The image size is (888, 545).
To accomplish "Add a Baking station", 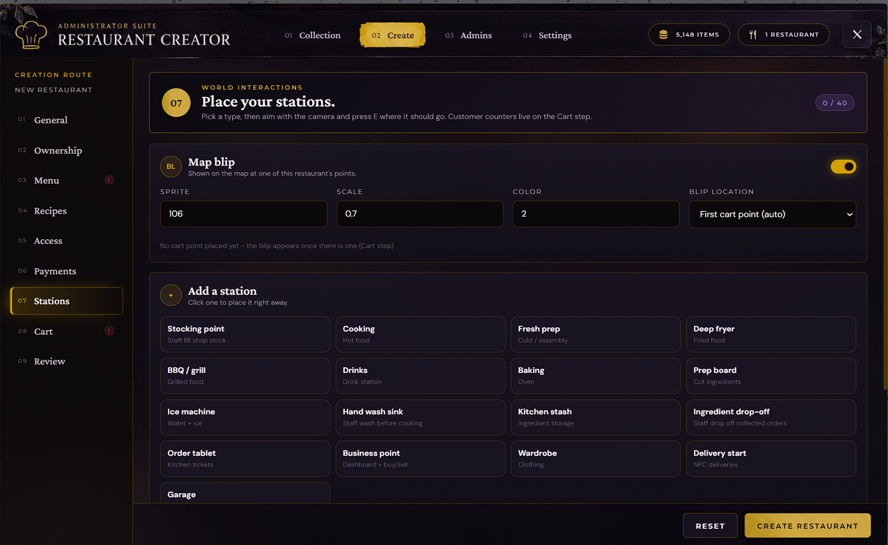I will 596,376.
